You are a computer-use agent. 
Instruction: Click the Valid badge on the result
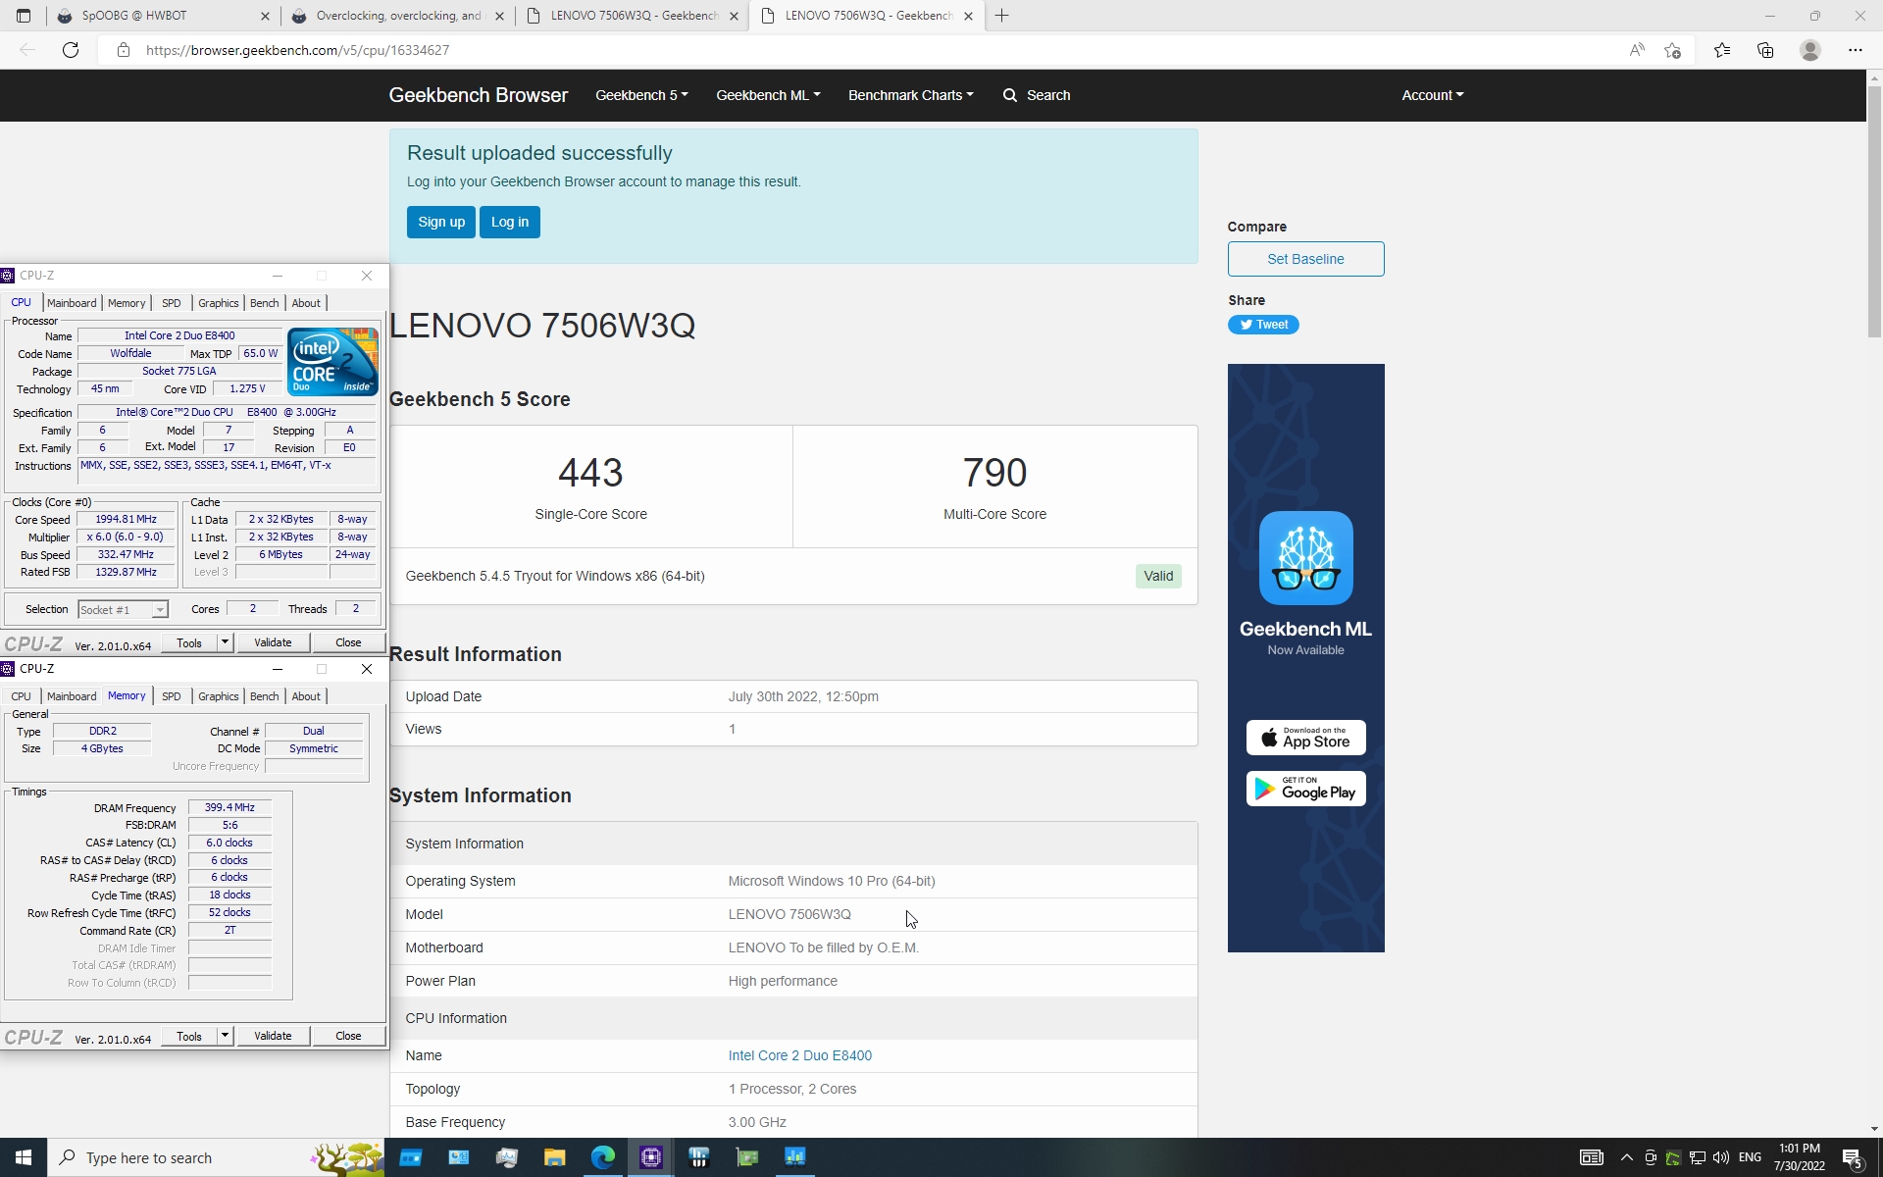coord(1158,576)
